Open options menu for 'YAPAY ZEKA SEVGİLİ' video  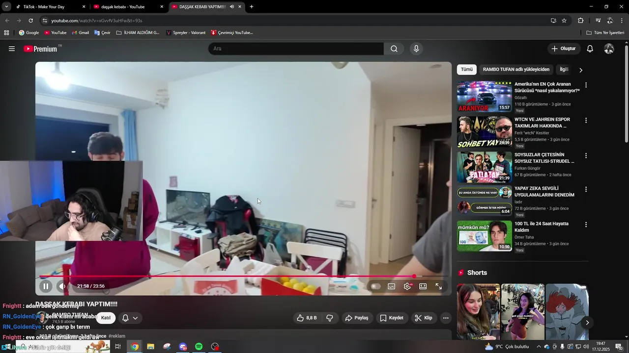click(x=586, y=189)
